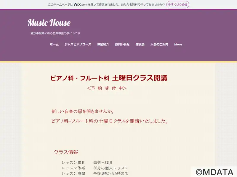Viewport: 237px width, 177px height.
Task: Open the ホーム menu item
Action: pyautogui.click(x=54, y=45)
